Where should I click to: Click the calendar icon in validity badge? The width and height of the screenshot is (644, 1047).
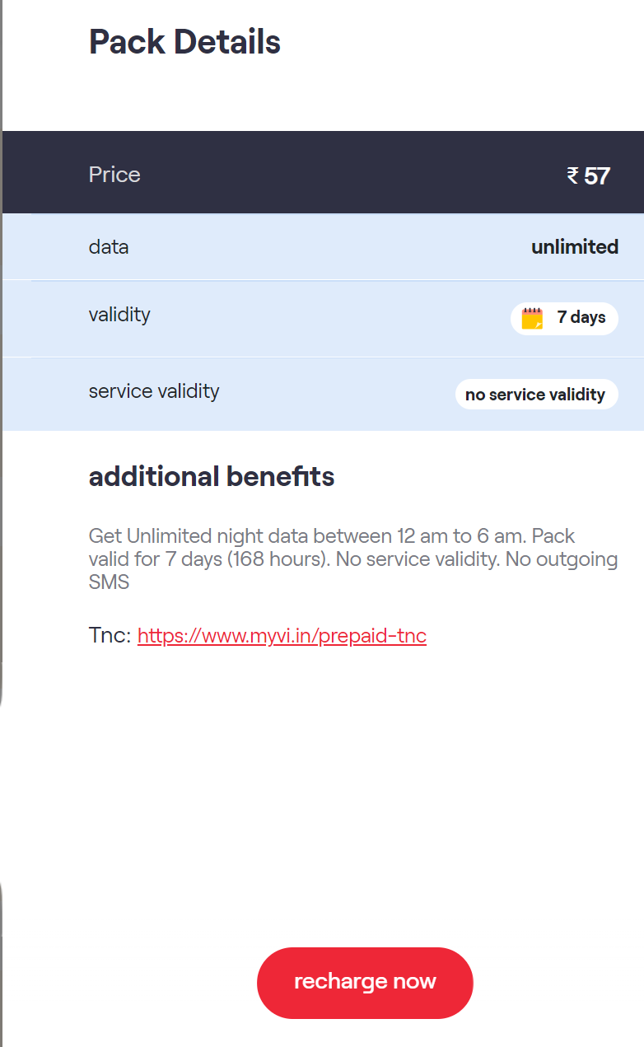(533, 318)
